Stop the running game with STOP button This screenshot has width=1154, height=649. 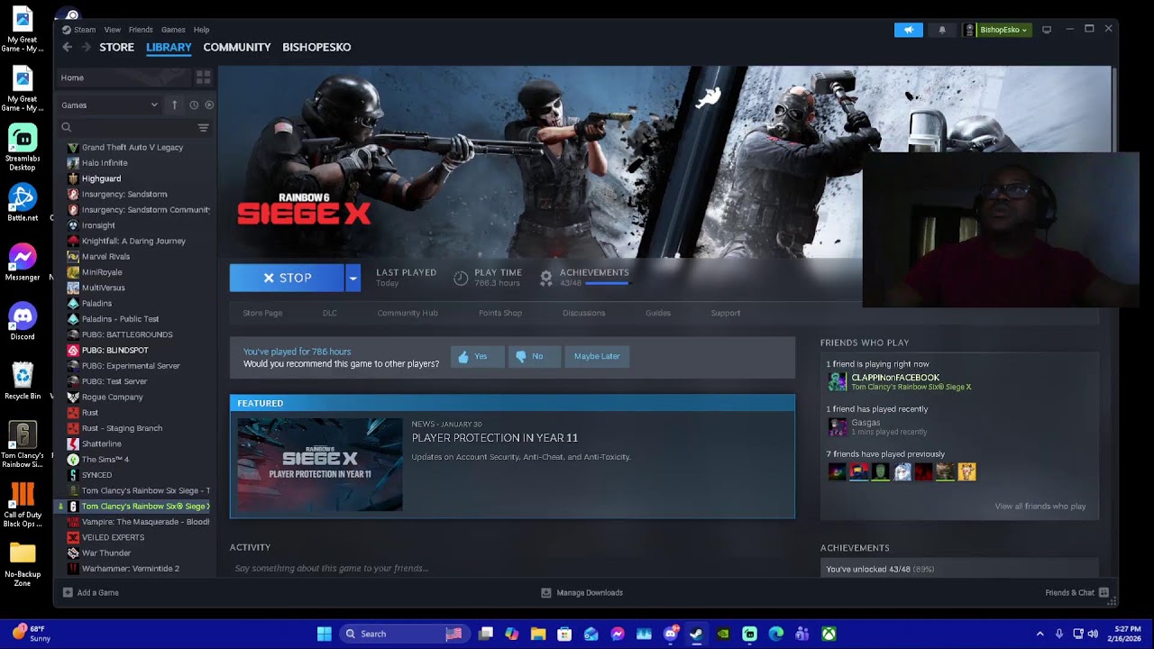tap(288, 279)
